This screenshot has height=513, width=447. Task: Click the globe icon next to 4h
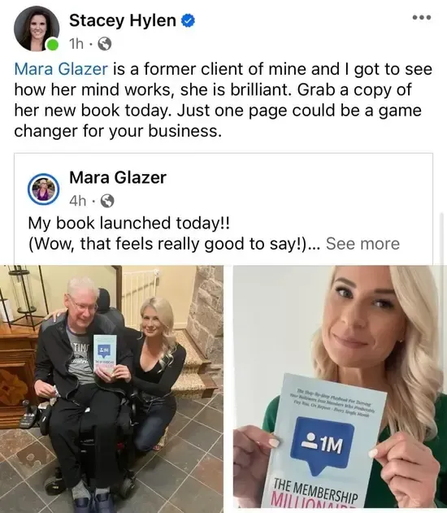(107, 201)
